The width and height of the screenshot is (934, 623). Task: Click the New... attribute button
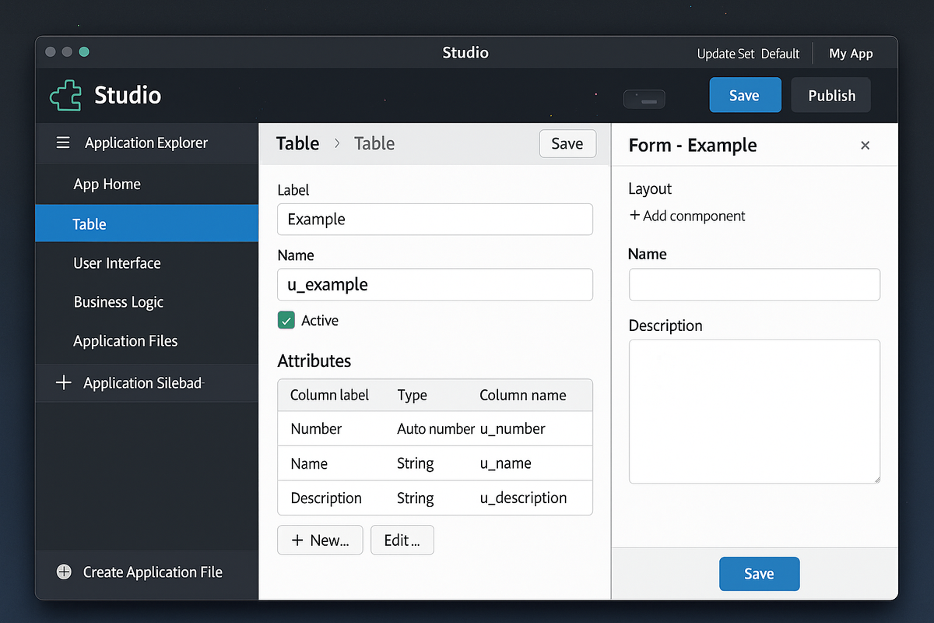[320, 540]
